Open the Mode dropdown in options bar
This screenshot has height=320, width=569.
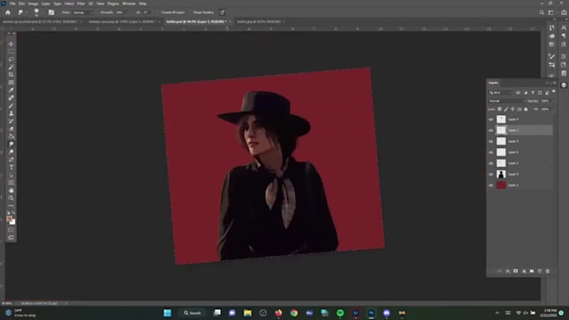pos(83,13)
